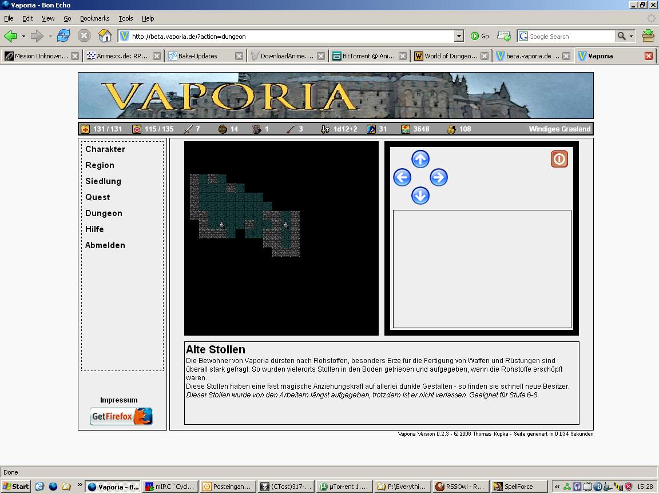Move left with the blue left arrow
Image resolution: width=659 pixels, height=494 pixels.
(402, 177)
